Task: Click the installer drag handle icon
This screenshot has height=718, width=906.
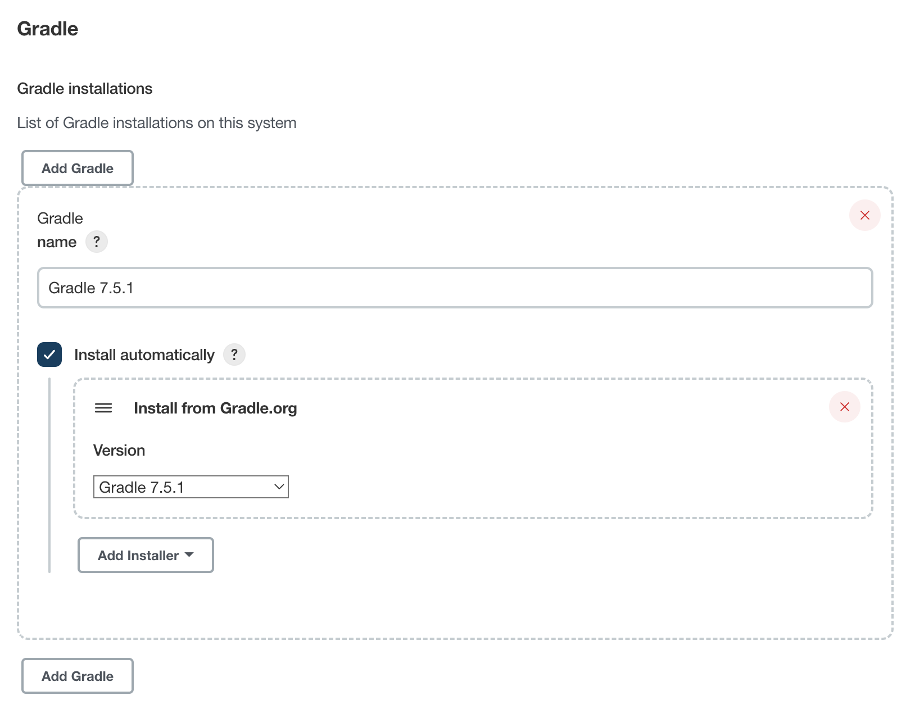Action: pyautogui.click(x=103, y=408)
